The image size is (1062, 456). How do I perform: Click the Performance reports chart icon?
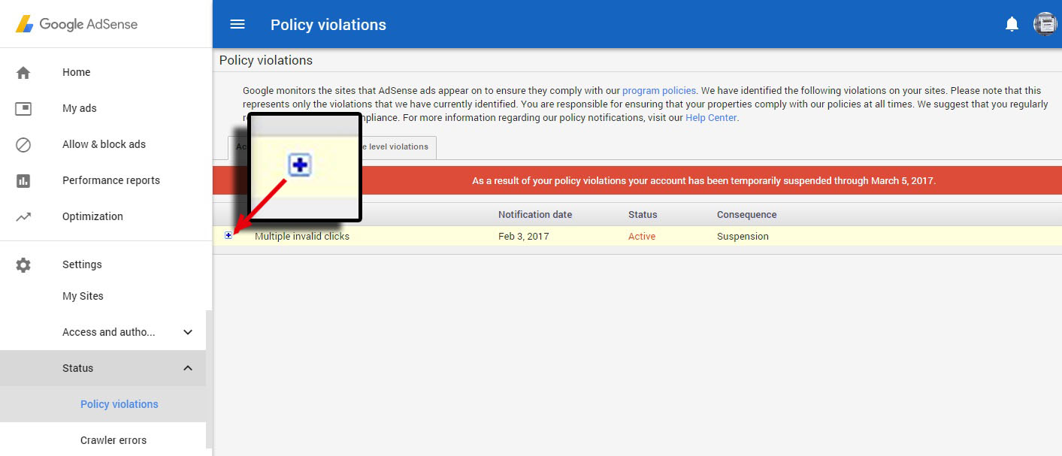click(23, 180)
